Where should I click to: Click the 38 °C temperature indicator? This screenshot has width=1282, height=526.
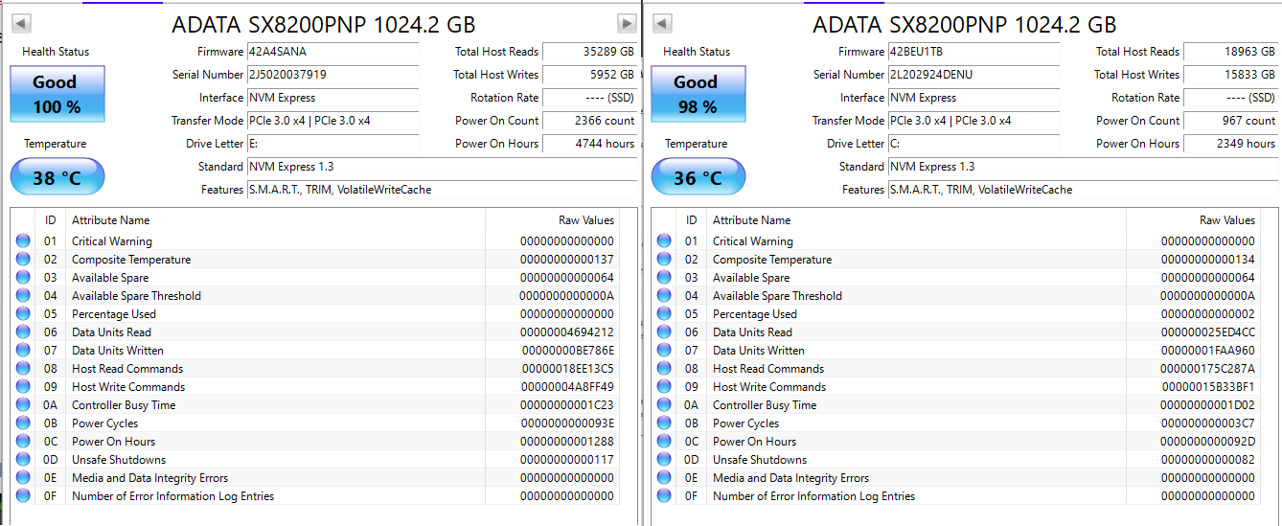57,177
